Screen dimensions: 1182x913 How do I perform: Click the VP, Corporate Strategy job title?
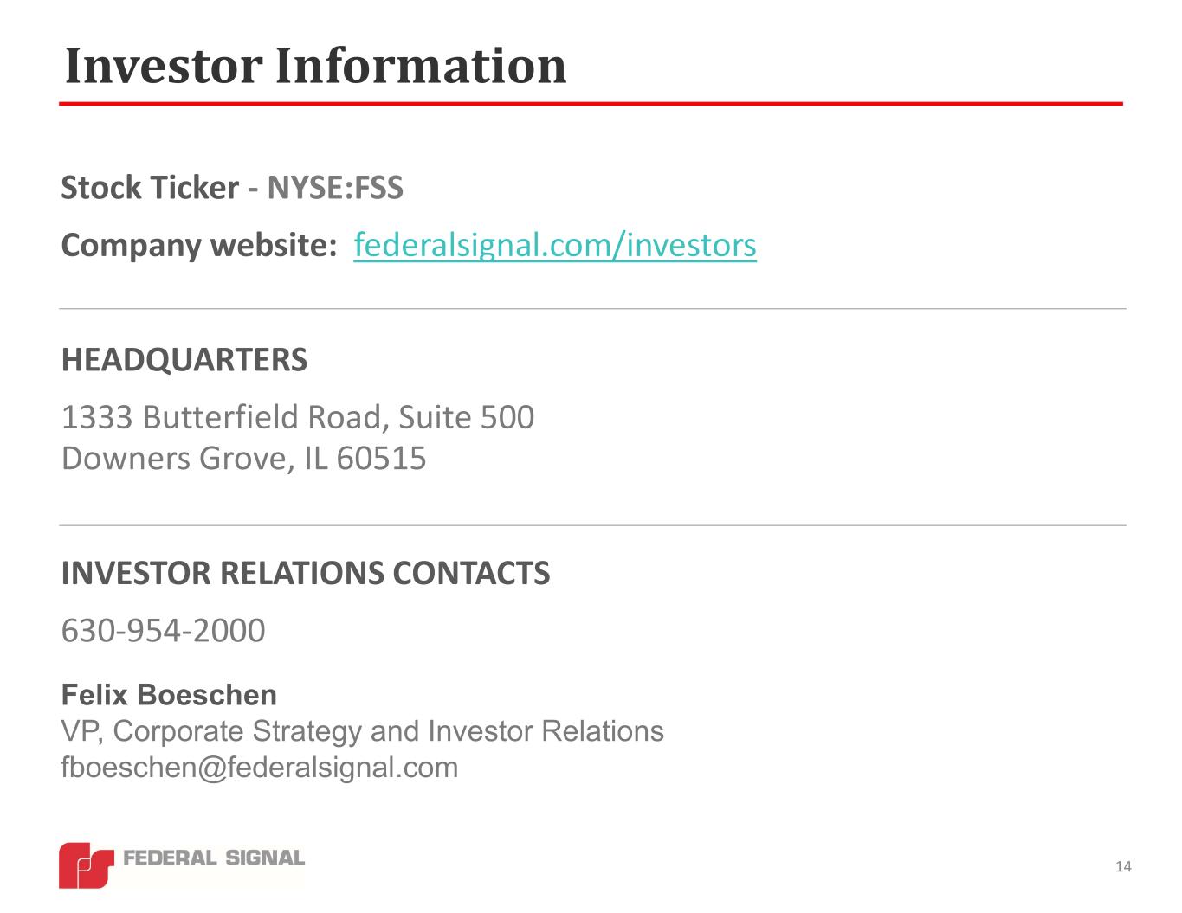pyautogui.click(x=362, y=731)
